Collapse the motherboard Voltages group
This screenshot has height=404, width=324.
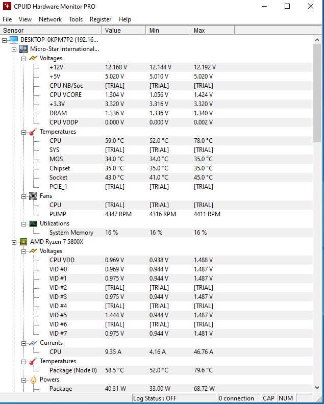tap(23, 59)
